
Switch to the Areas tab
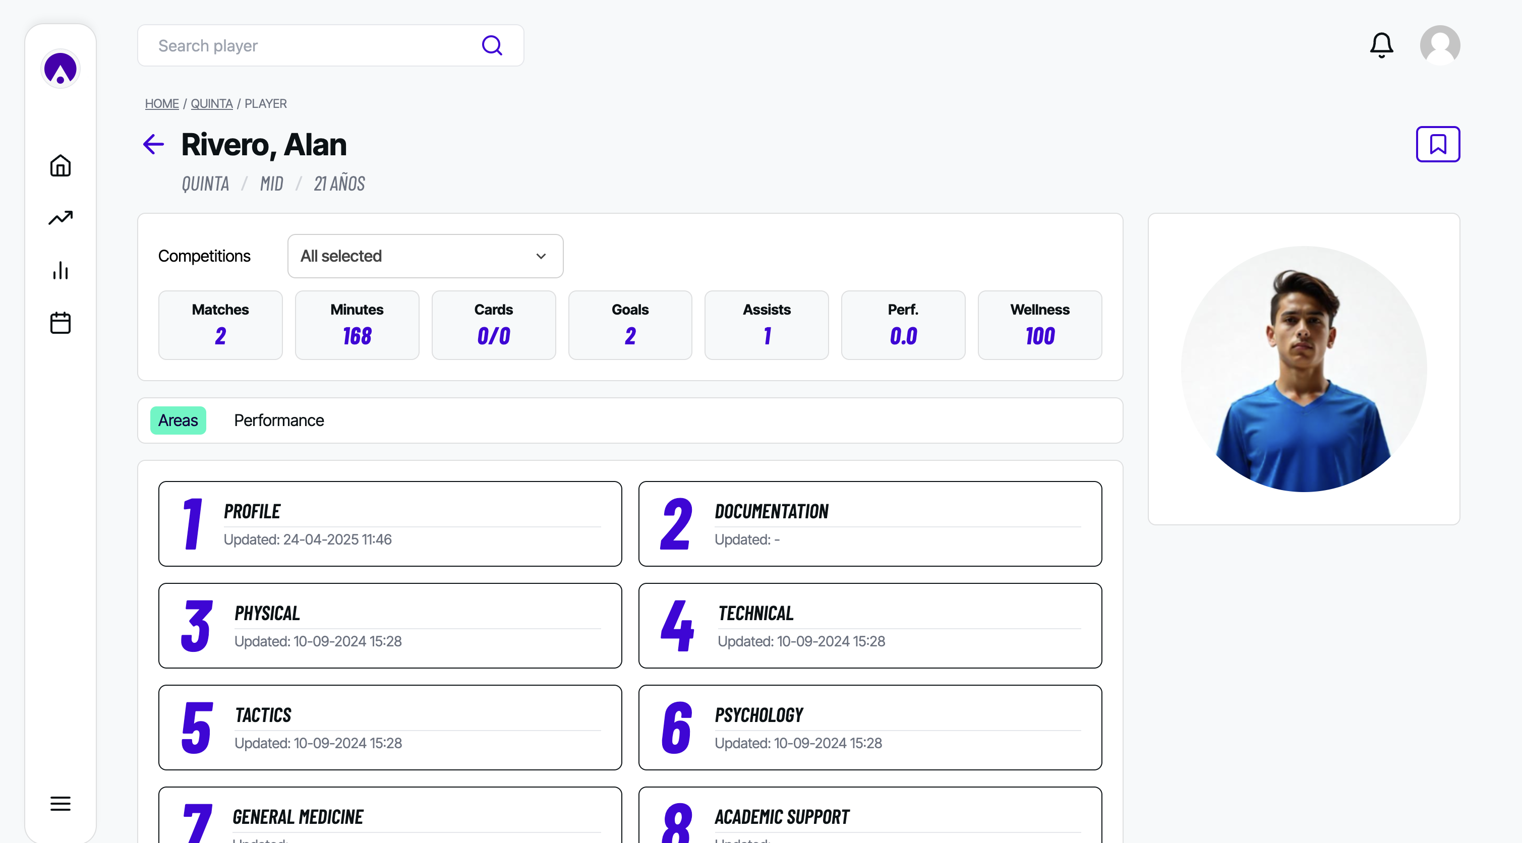(178, 420)
